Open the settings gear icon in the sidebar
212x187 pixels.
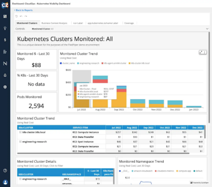tap(5, 87)
